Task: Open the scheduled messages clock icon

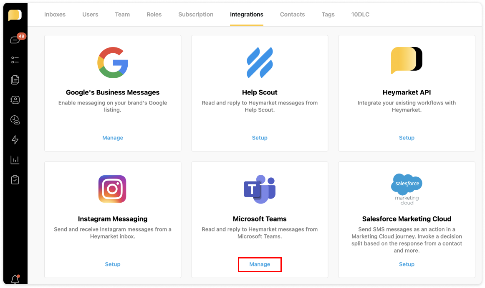Action: [15, 120]
